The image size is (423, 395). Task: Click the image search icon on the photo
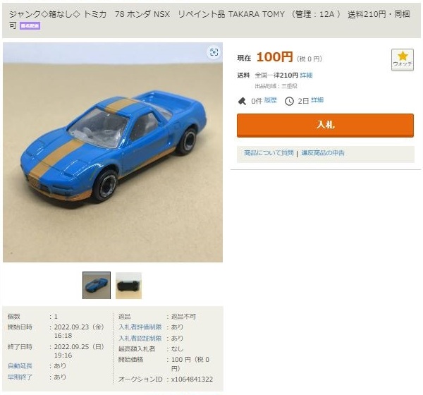click(214, 52)
